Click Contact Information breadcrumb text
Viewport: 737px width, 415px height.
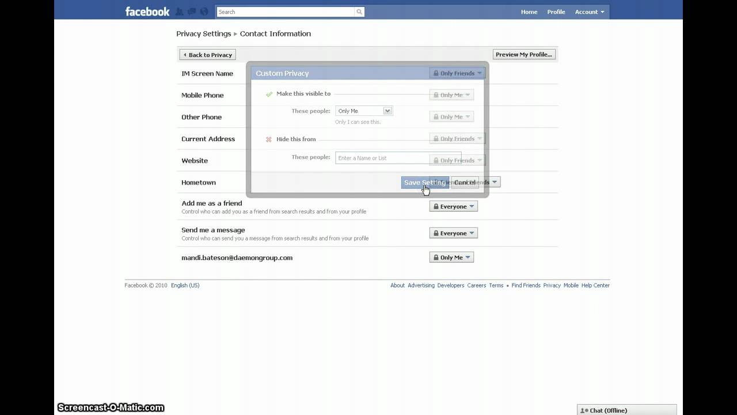pos(275,33)
